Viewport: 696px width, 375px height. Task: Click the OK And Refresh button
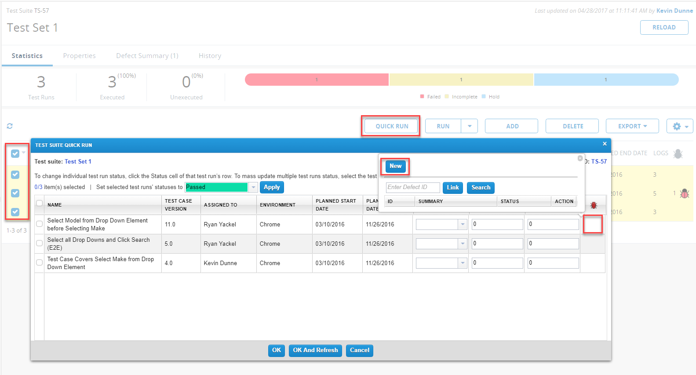315,350
